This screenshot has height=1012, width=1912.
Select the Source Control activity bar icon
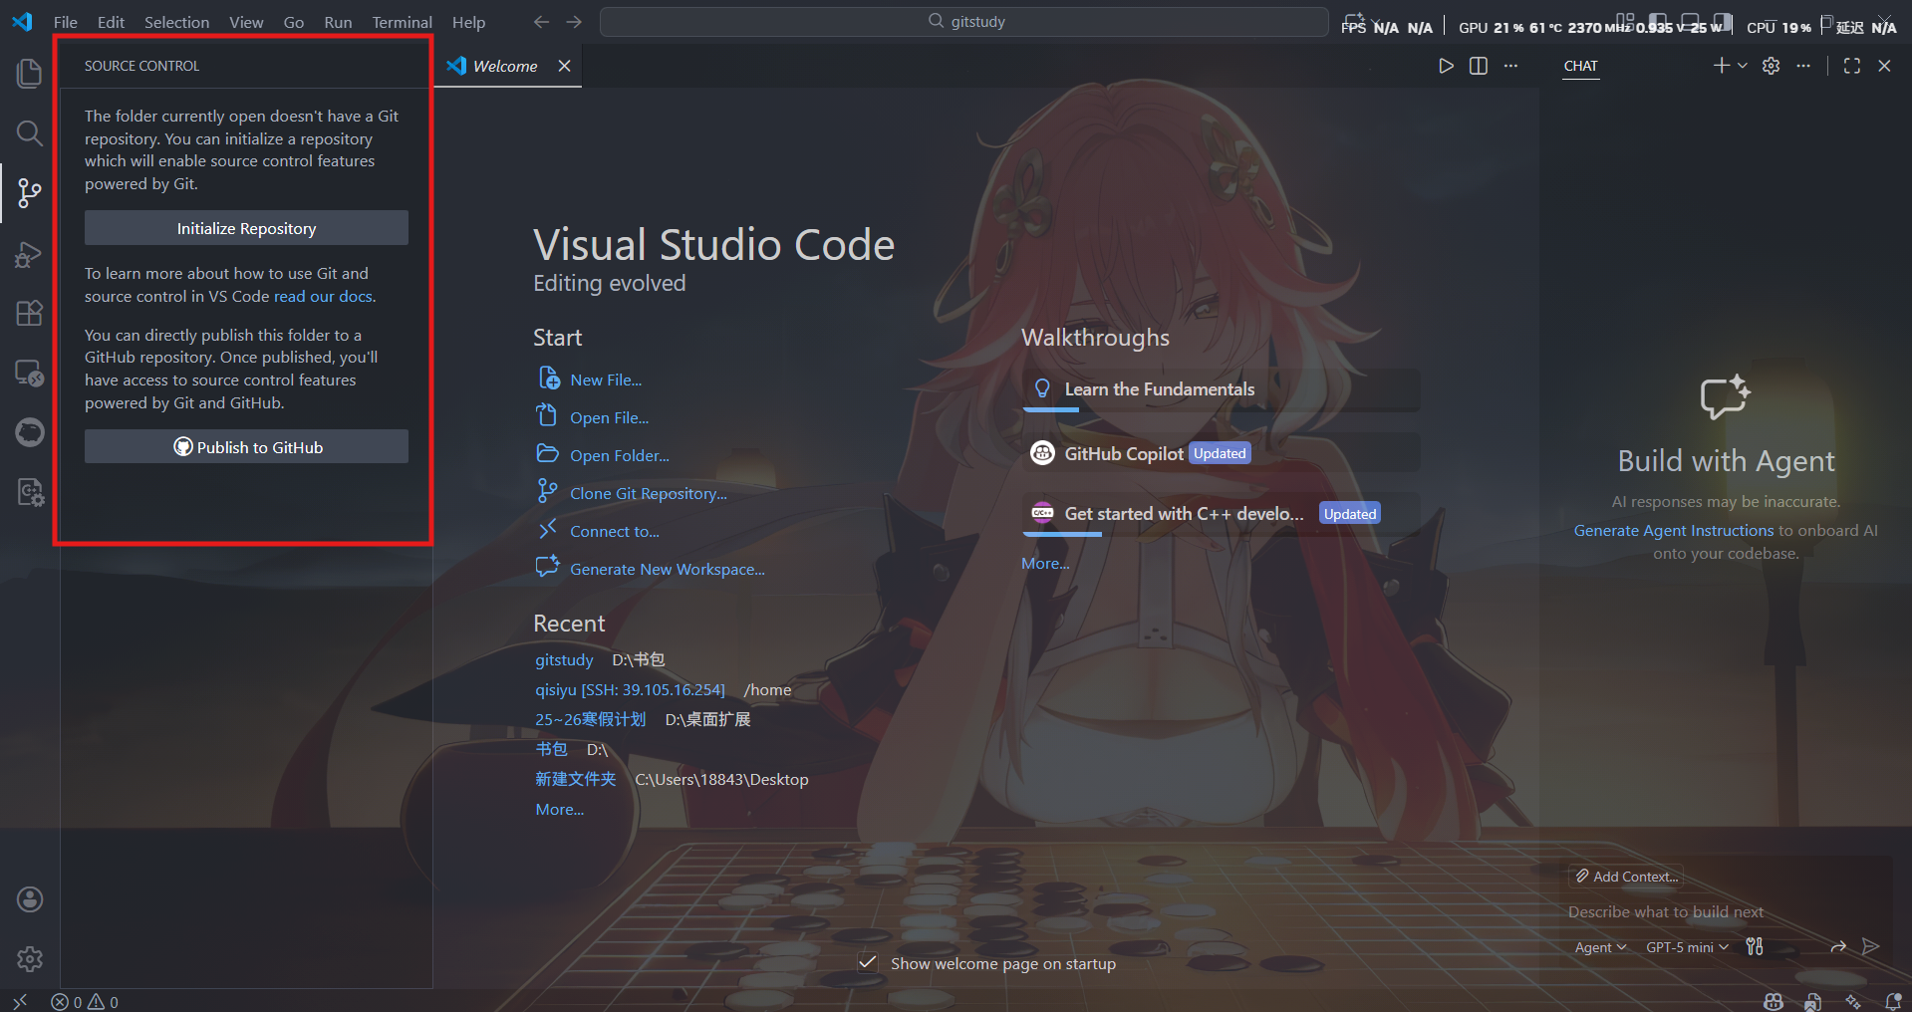(30, 192)
